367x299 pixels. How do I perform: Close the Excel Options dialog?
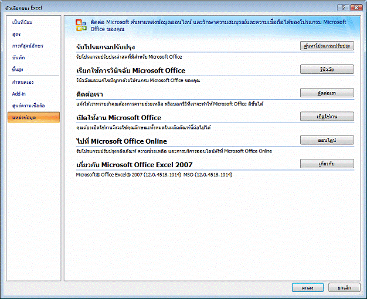(356, 8)
